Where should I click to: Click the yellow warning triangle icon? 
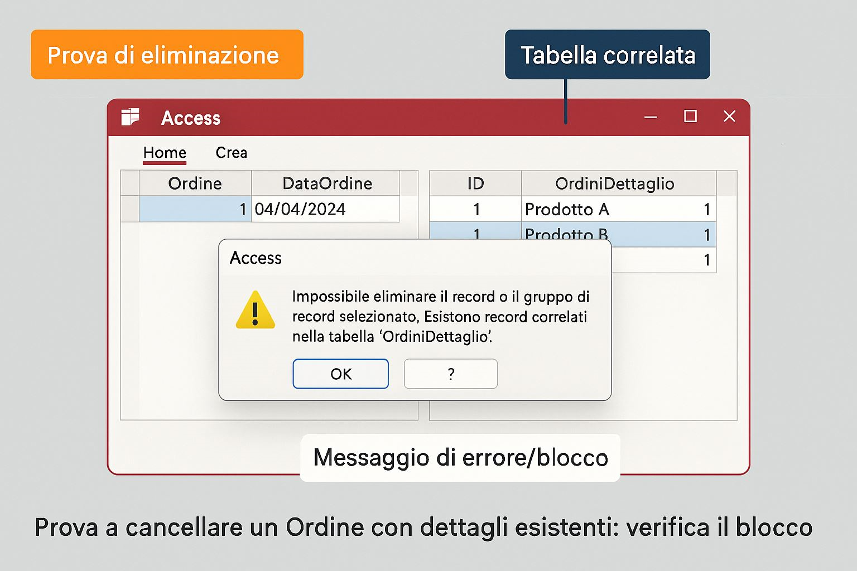click(x=255, y=310)
